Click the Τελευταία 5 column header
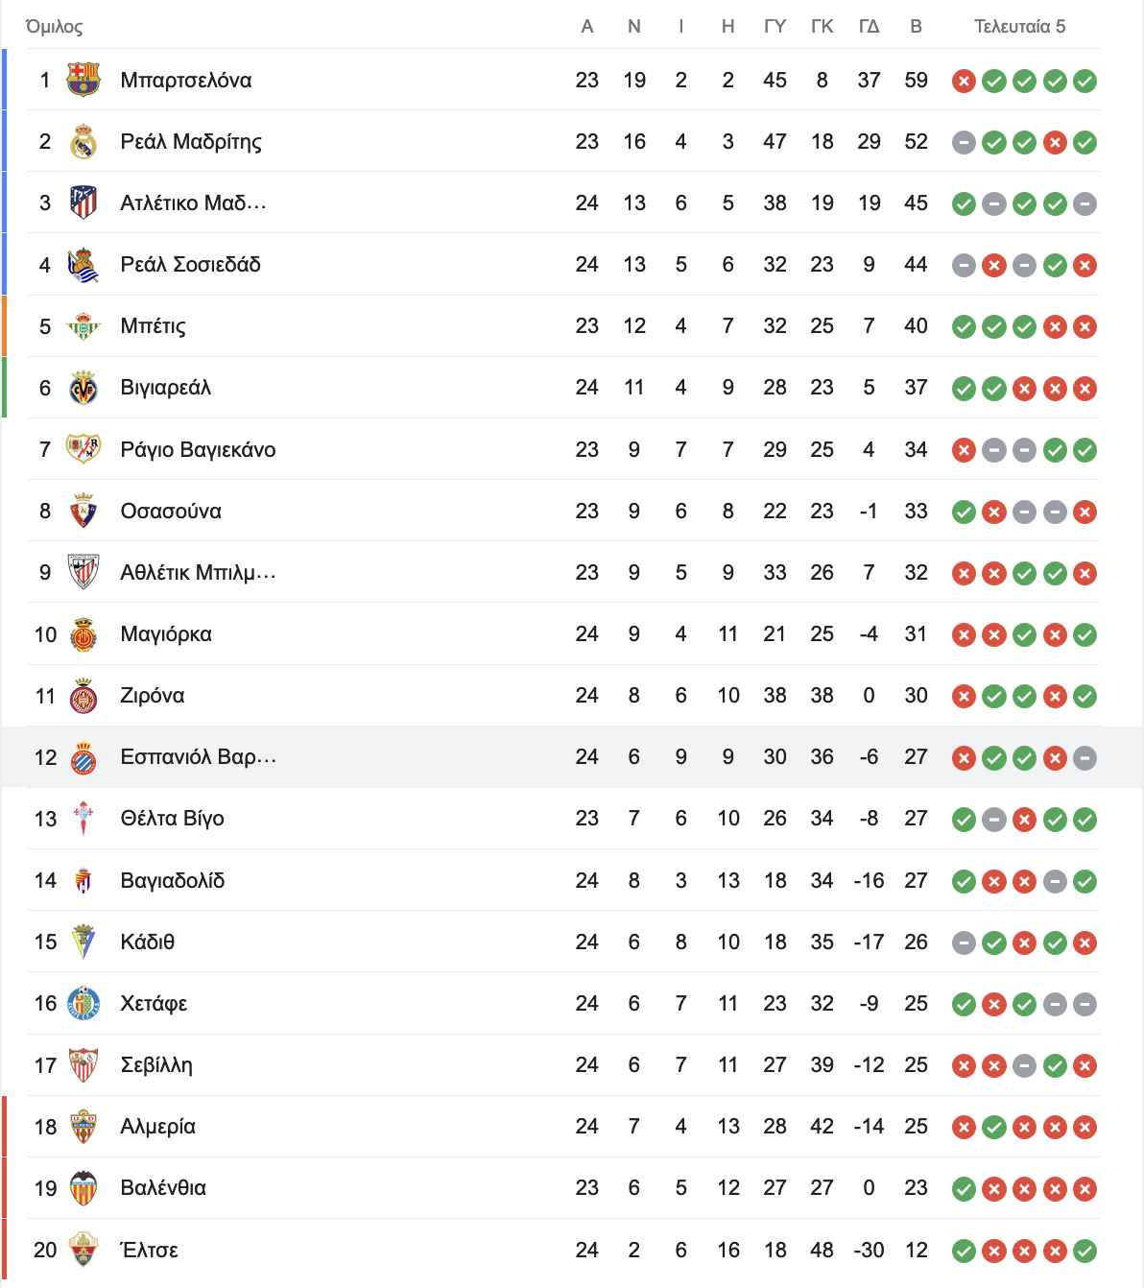1144x1288 pixels. pos(1020,27)
